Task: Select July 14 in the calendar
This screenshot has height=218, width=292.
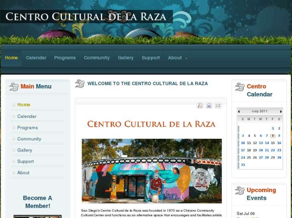Action: tap(267, 143)
